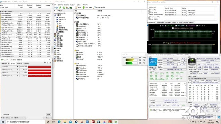This screenshot has width=221, height=124.
Task: Open the GPU-Z hamburger menu icon
Action: 50,63
